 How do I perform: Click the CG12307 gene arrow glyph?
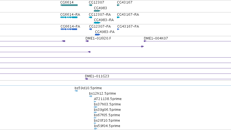(90, 5)
